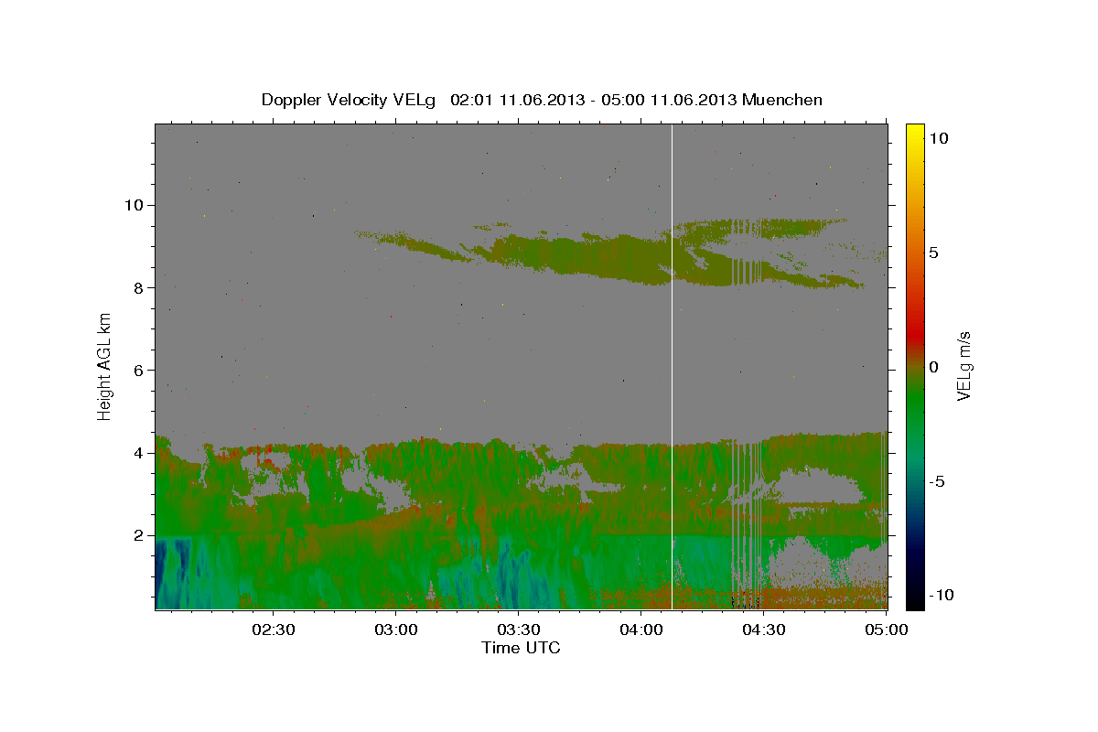Click the colorbar '0' value label
1098x732 pixels.
tap(933, 367)
